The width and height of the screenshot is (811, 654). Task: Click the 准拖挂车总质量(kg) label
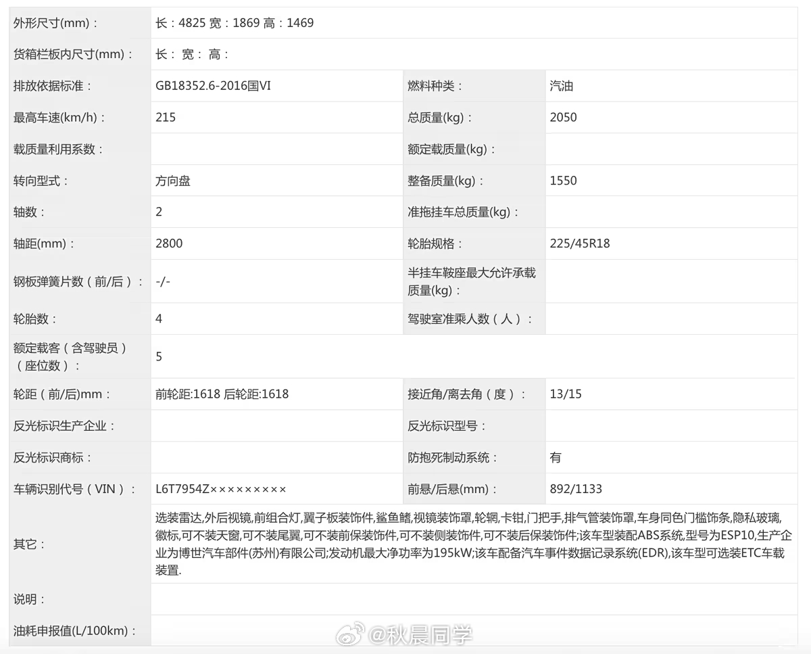[x=464, y=212]
